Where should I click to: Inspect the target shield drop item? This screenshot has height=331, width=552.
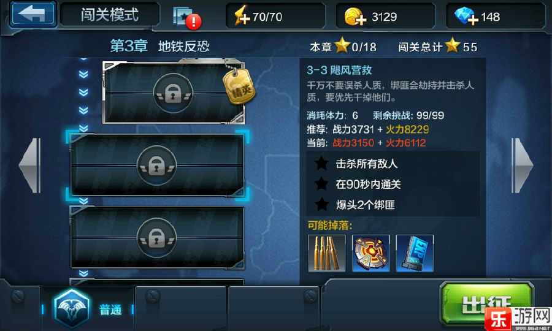tap(370, 253)
